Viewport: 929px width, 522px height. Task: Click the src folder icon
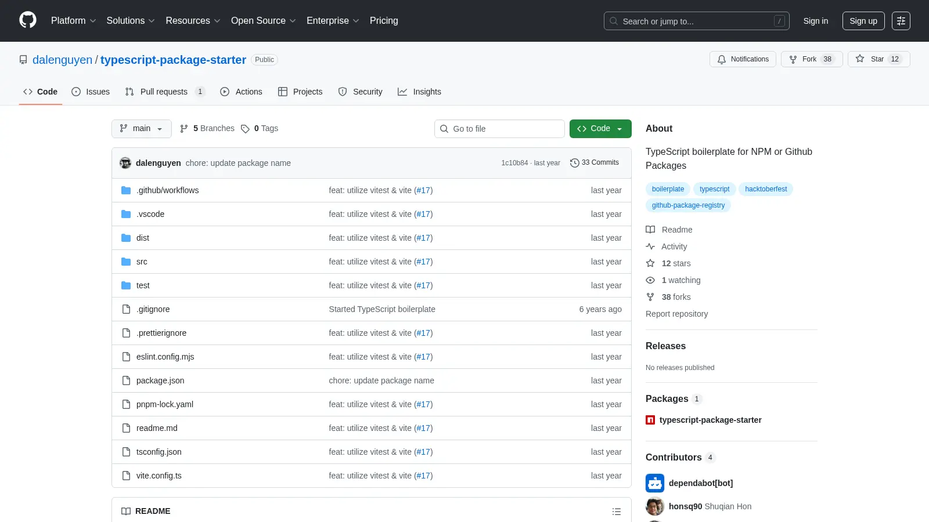[126, 262]
